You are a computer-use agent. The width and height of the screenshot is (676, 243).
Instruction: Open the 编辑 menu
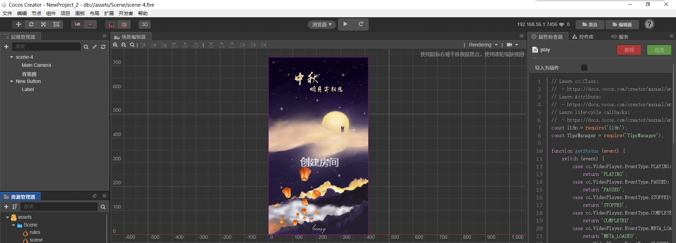[22, 13]
